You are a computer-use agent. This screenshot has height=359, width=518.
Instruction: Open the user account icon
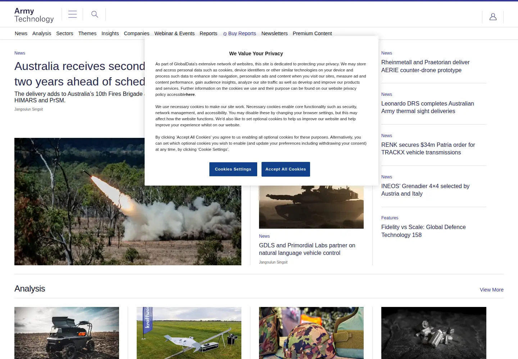point(493,17)
